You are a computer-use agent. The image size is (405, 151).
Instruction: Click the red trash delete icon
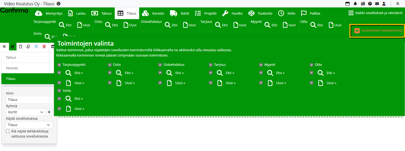(x=44, y=46)
